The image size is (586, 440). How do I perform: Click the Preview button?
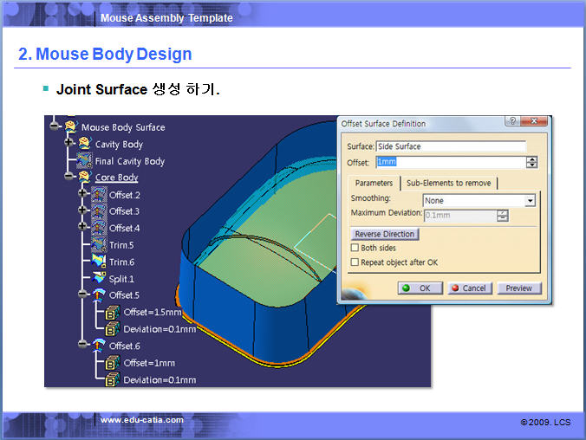click(x=518, y=288)
